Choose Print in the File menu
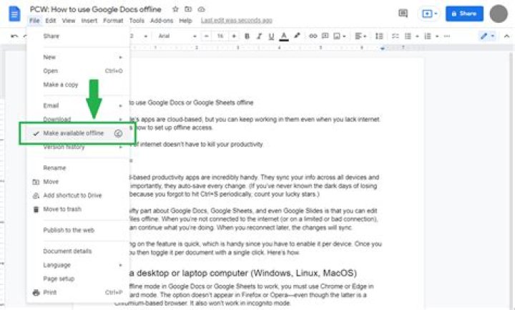This screenshot has width=515, height=310. [x=78, y=292]
